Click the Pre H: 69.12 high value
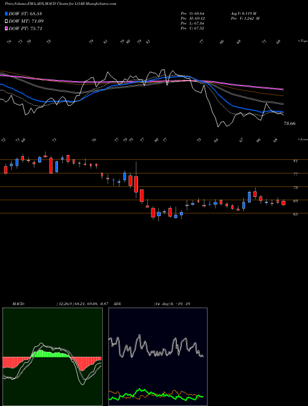Viewport: 308px width, 406px height. pyautogui.click(x=192, y=18)
